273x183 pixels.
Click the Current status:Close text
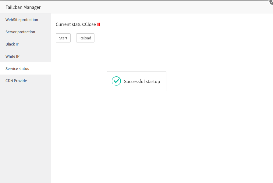tap(76, 24)
